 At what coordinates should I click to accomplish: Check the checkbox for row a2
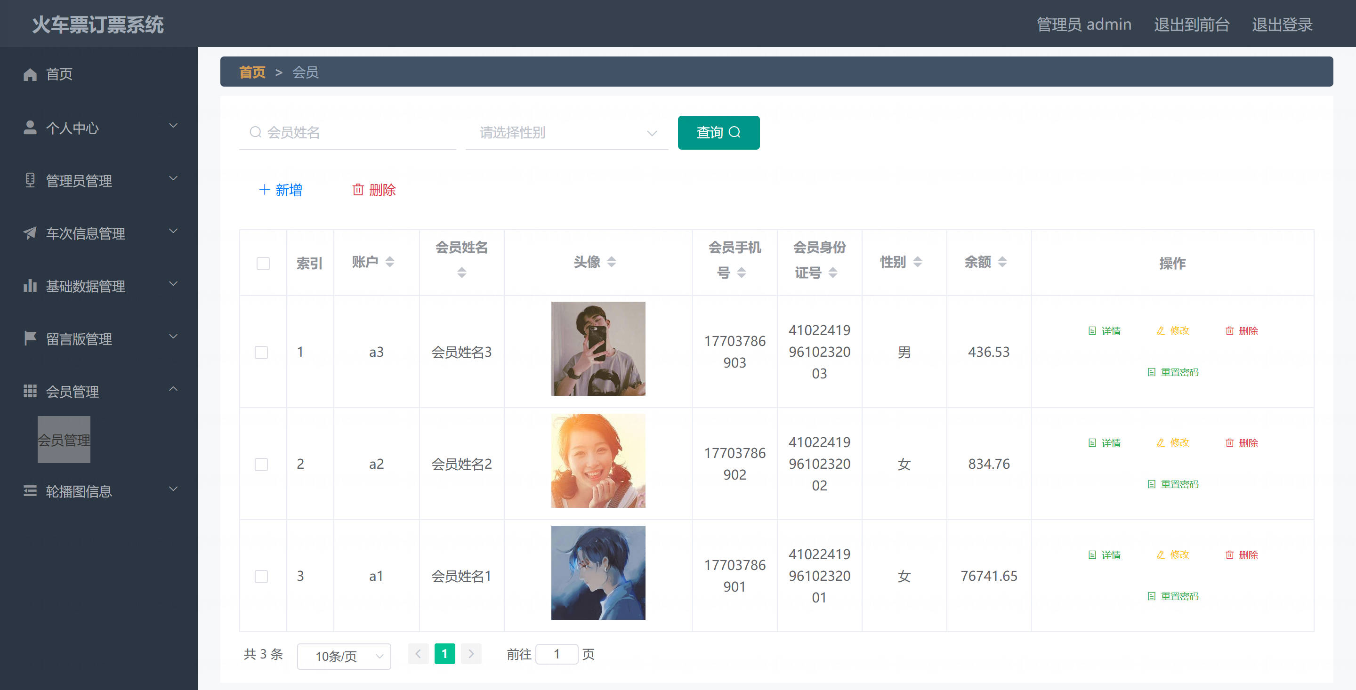pos(261,464)
